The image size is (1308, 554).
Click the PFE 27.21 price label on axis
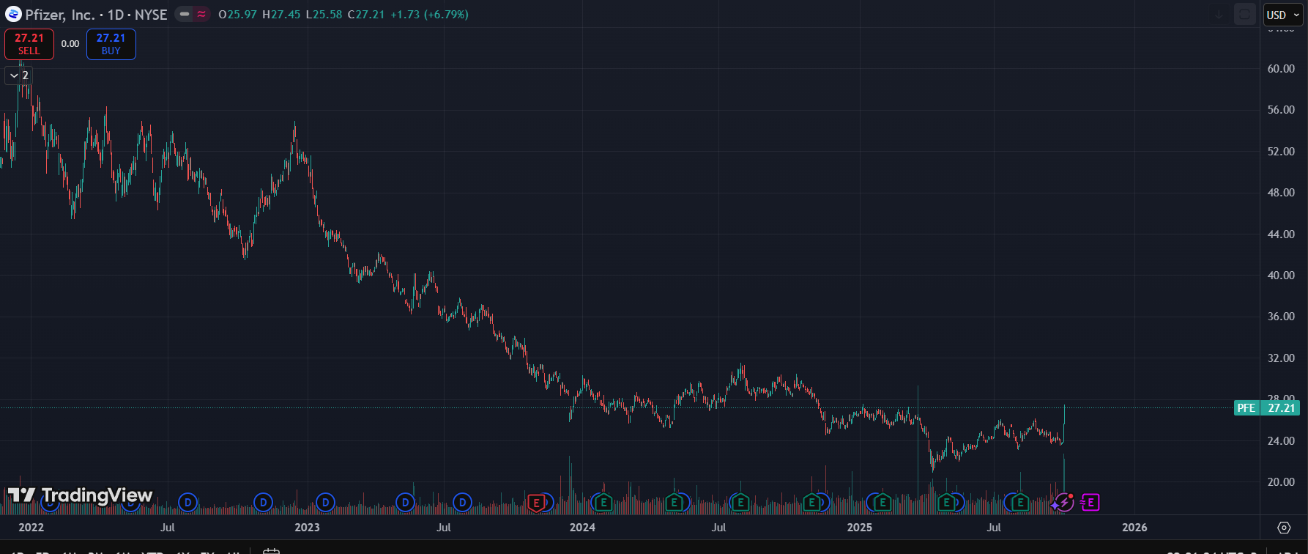pos(1267,408)
